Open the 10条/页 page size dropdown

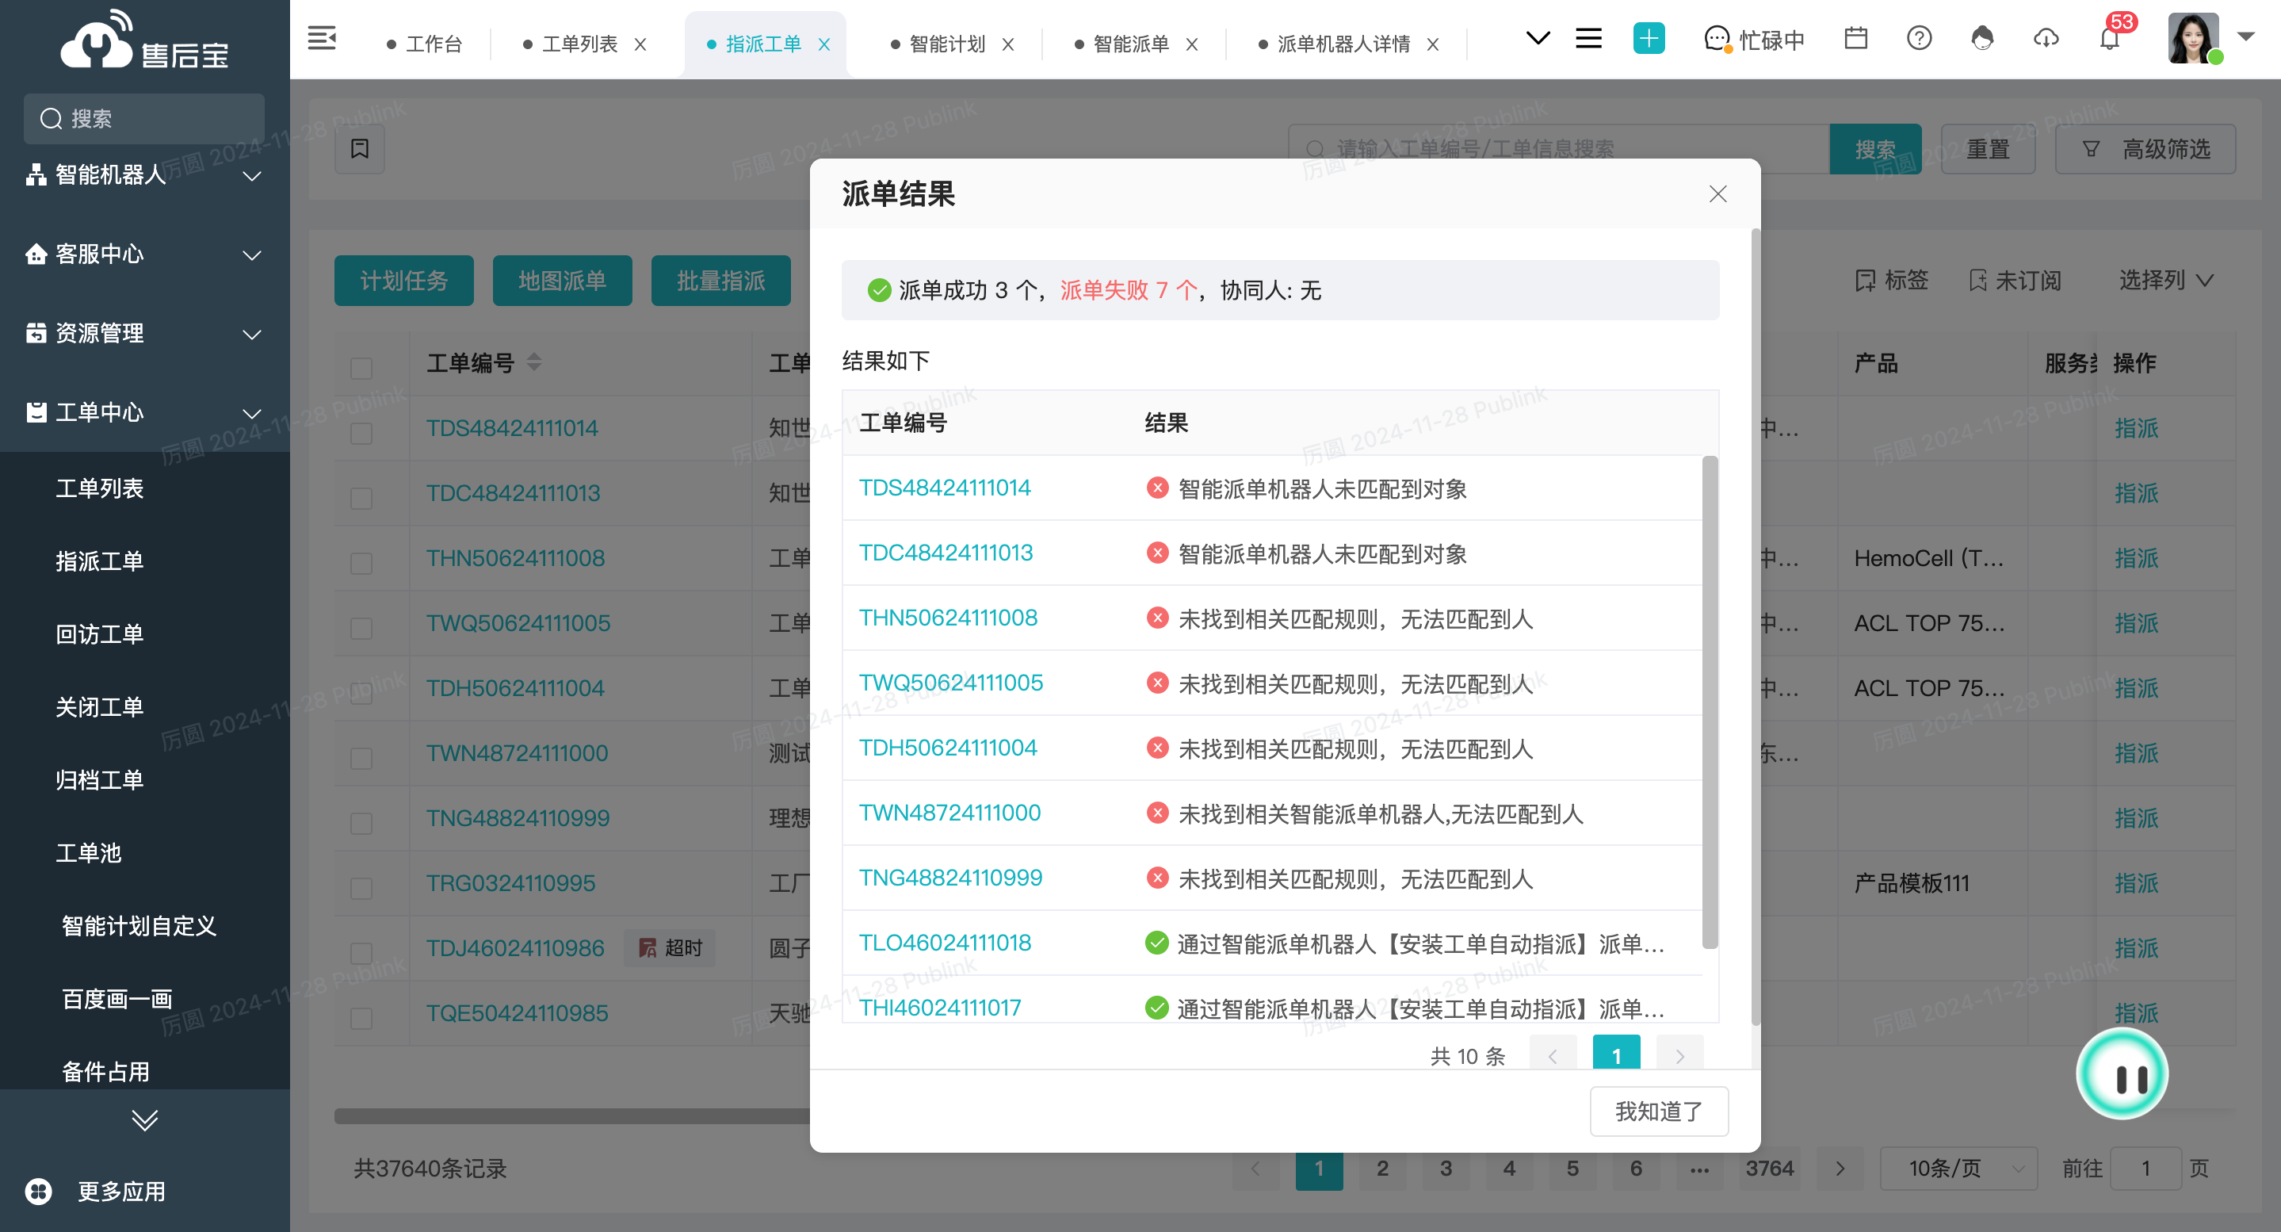(1958, 1169)
